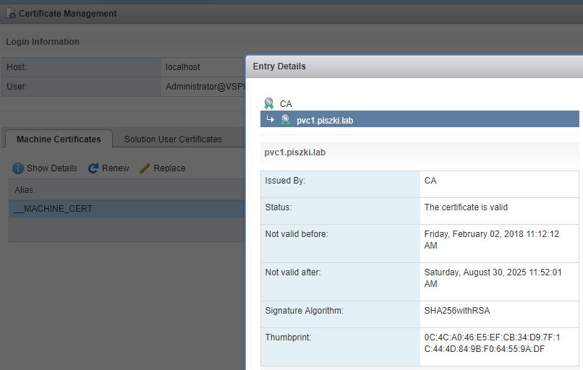
Task: Click the CA certificate ribbon icon
Action: click(x=269, y=103)
